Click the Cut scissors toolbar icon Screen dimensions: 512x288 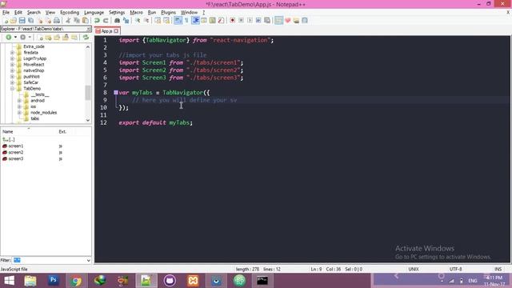click(x=68, y=21)
